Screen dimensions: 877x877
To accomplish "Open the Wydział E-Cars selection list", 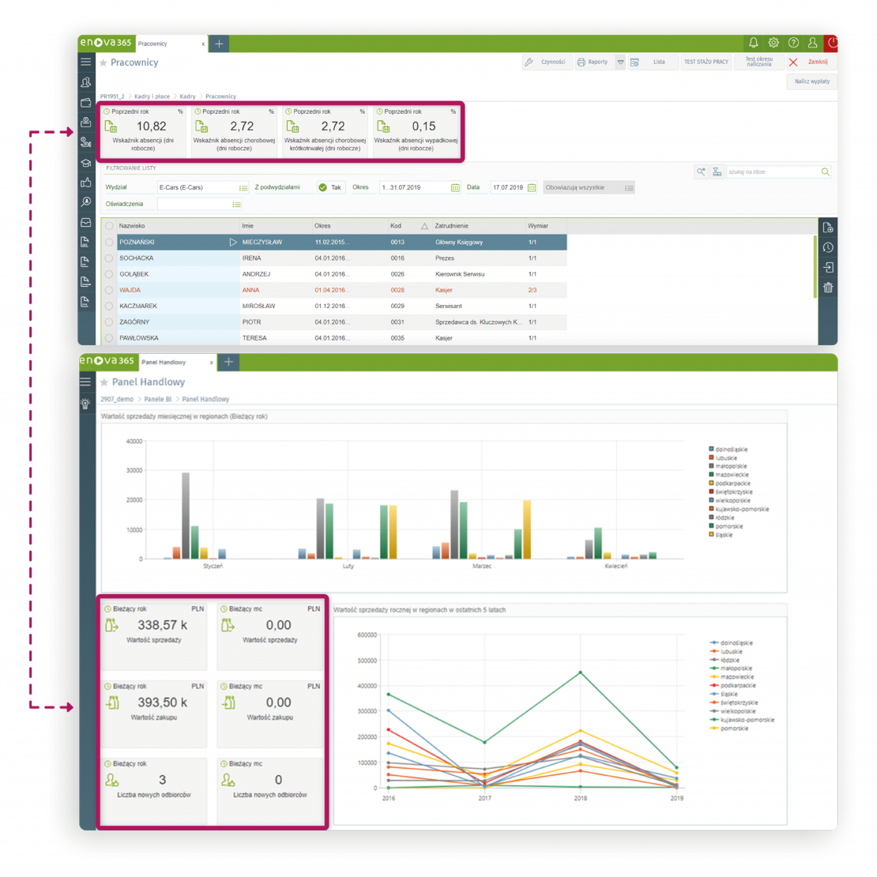I will [x=243, y=188].
